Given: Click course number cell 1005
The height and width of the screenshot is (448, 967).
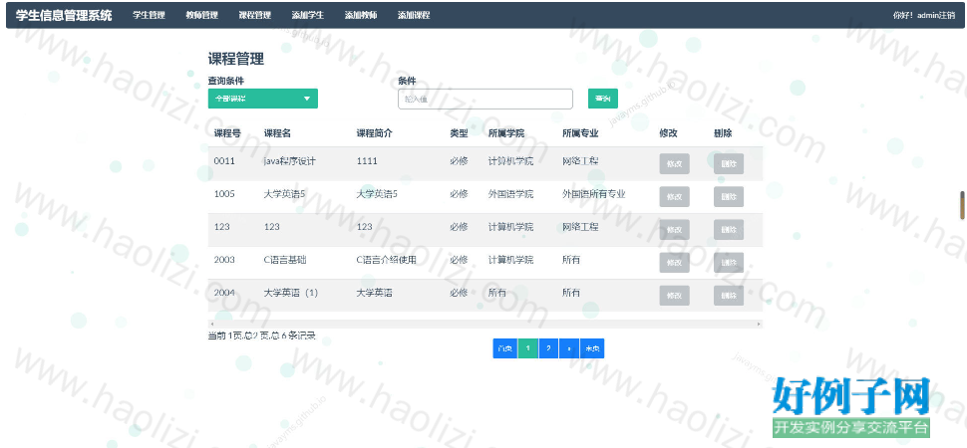Looking at the screenshot, I should 224,194.
